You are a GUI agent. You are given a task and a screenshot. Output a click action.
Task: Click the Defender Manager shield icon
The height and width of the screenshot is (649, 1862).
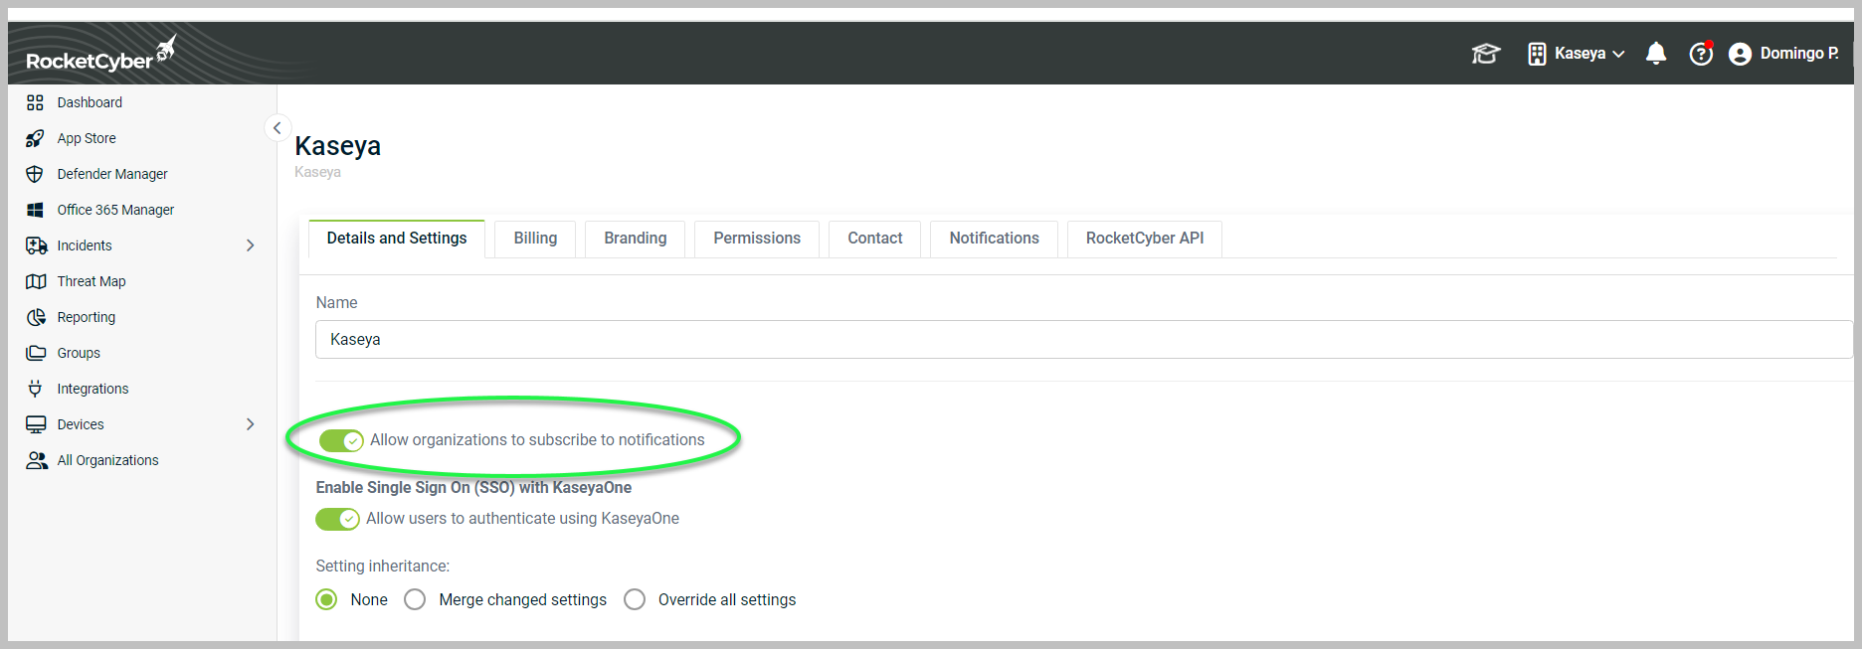36,174
